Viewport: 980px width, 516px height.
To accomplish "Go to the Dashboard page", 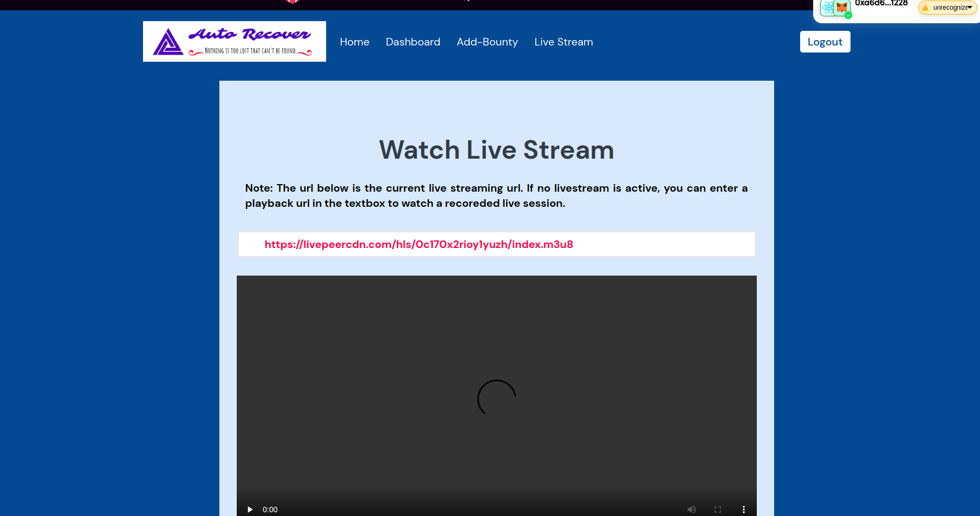I will pos(413,42).
